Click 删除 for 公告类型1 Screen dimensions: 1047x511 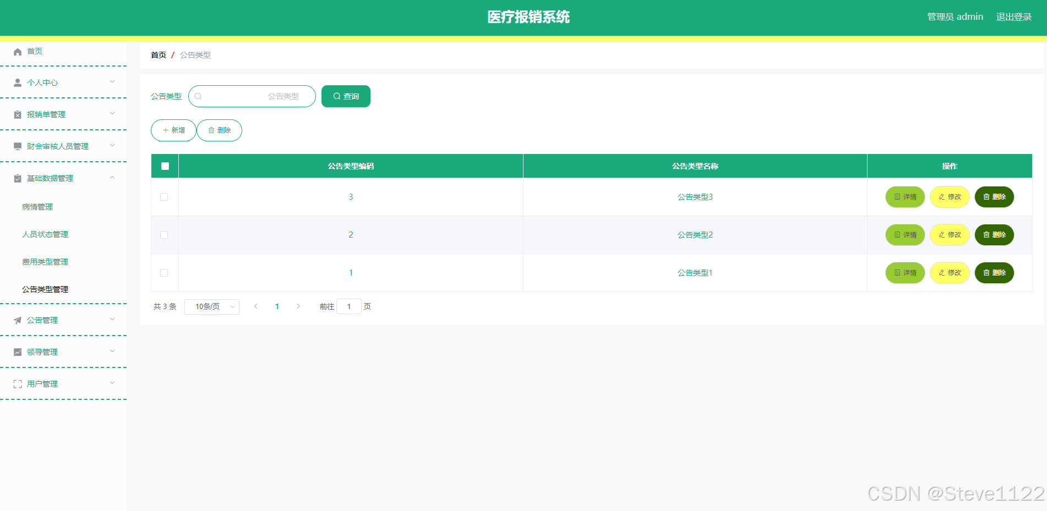click(994, 273)
